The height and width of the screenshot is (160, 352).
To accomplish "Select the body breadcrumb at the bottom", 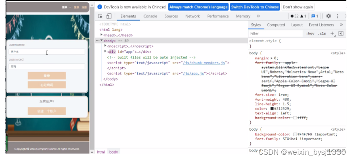I will coord(113,152).
